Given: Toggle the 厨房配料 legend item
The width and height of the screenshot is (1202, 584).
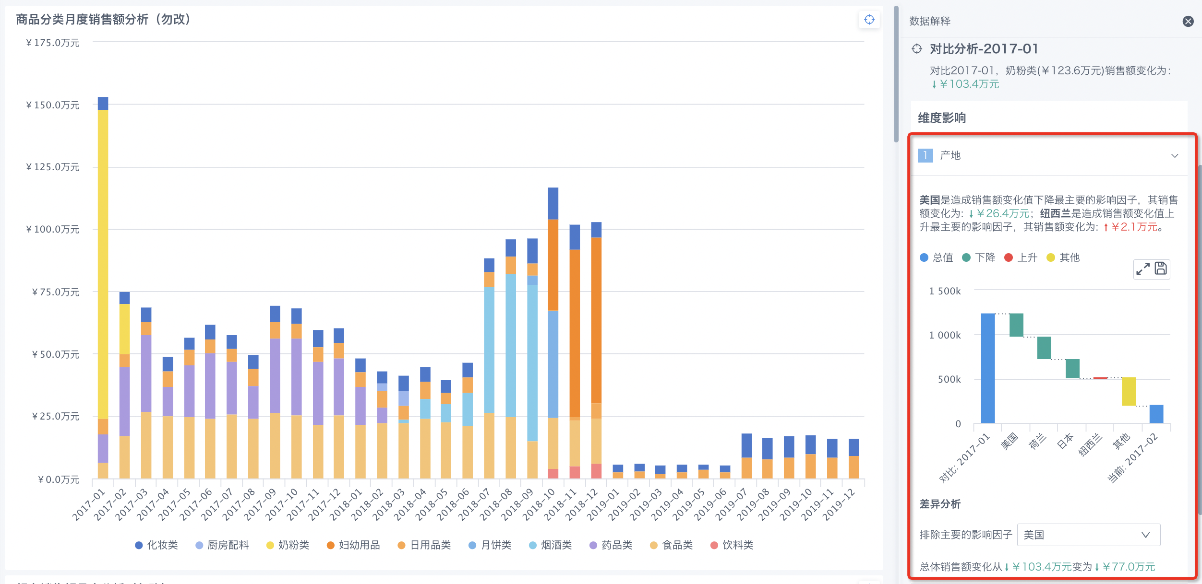Looking at the screenshot, I should point(222,545).
